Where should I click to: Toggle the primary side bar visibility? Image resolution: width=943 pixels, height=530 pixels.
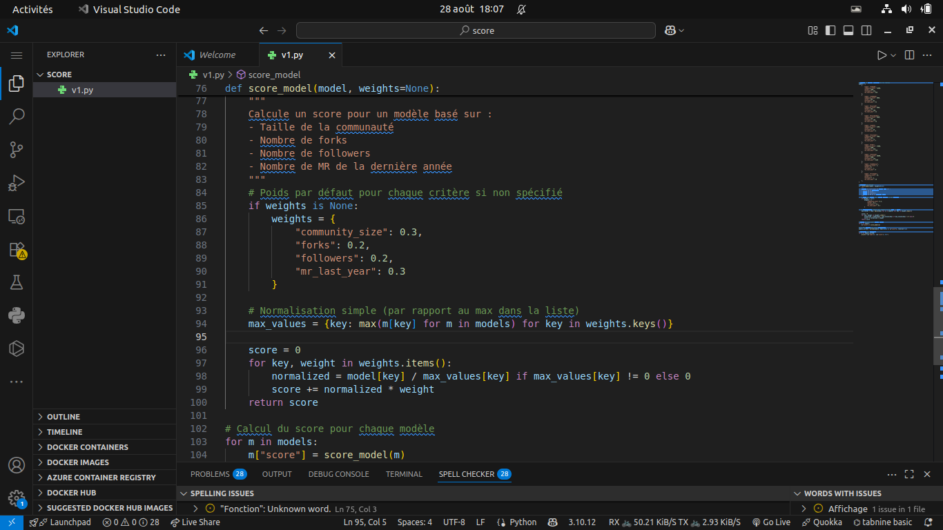point(830,30)
